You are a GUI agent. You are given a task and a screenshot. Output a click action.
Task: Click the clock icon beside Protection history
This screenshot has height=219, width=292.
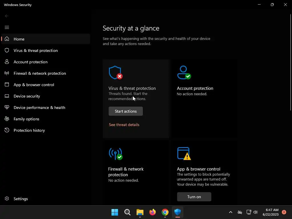(7, 130)
